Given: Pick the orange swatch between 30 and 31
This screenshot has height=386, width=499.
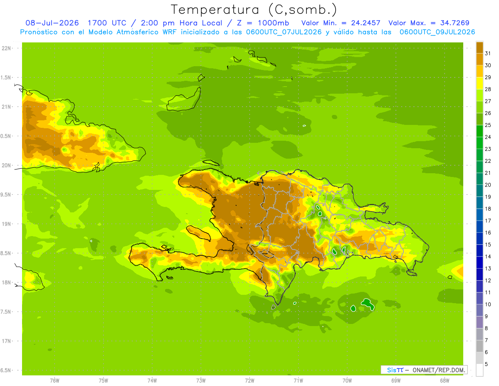Looking at the screenshot, I should 479,59.
